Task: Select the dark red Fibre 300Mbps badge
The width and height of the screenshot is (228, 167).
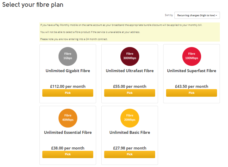Action: (x=130, y=56)
